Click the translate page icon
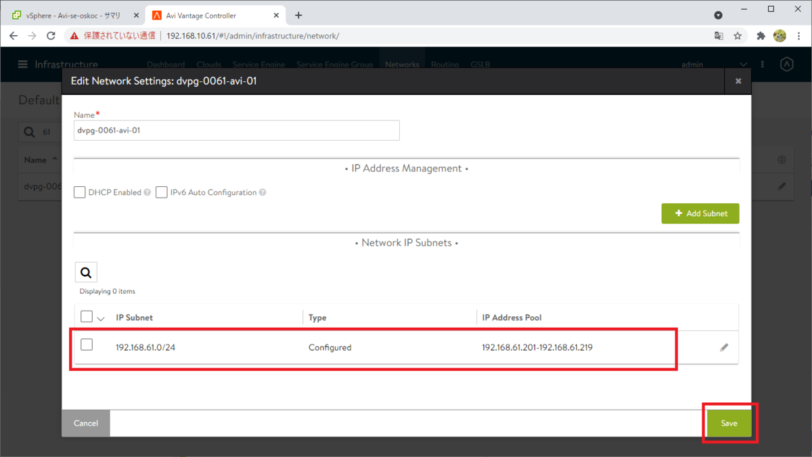 point(719,36)
